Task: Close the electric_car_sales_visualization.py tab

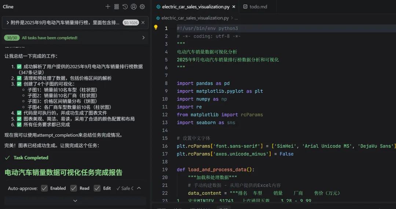Action: point(234,7)
